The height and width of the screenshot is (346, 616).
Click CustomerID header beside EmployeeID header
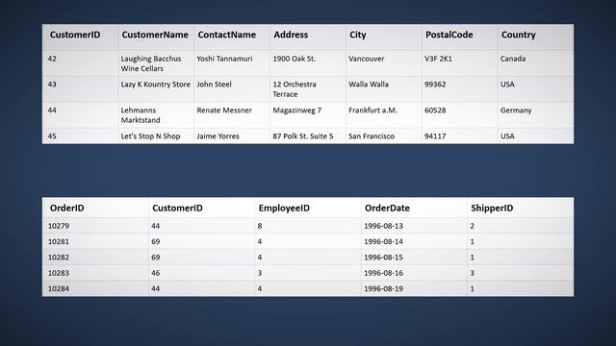coord(177,209)
